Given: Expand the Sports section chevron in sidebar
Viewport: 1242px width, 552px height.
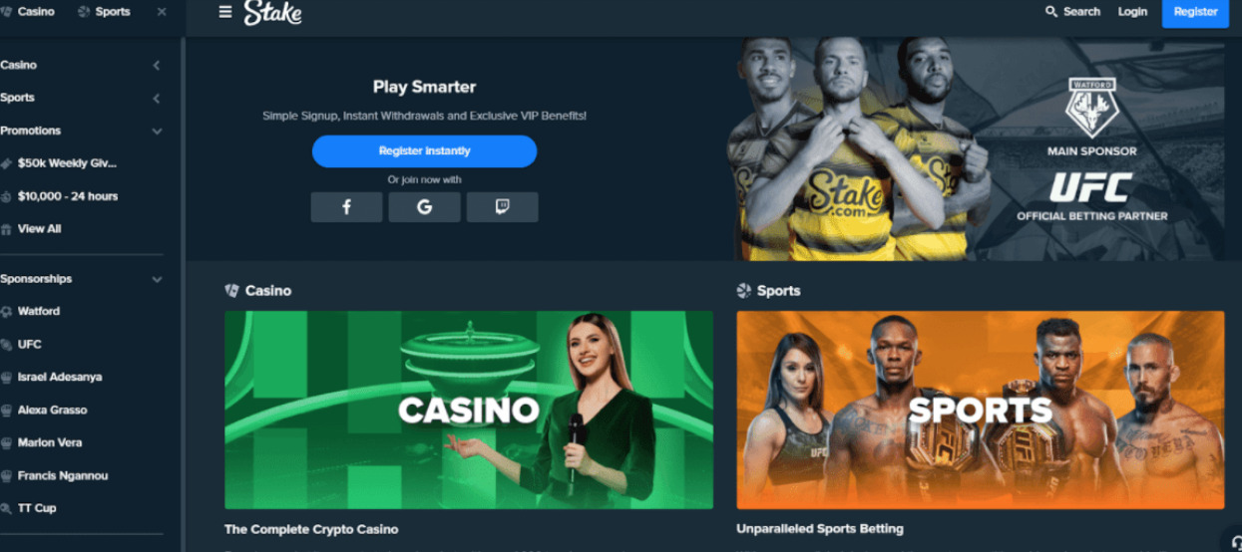Looking at the screenshot, I should [156, 99].
